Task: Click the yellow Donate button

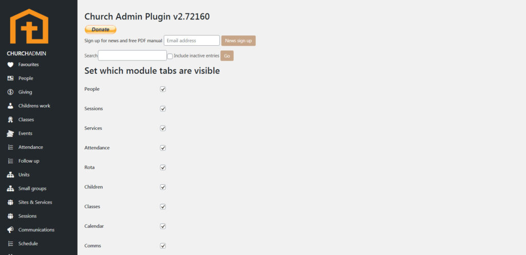Action: pyautogui.click(x=100, y=30)
